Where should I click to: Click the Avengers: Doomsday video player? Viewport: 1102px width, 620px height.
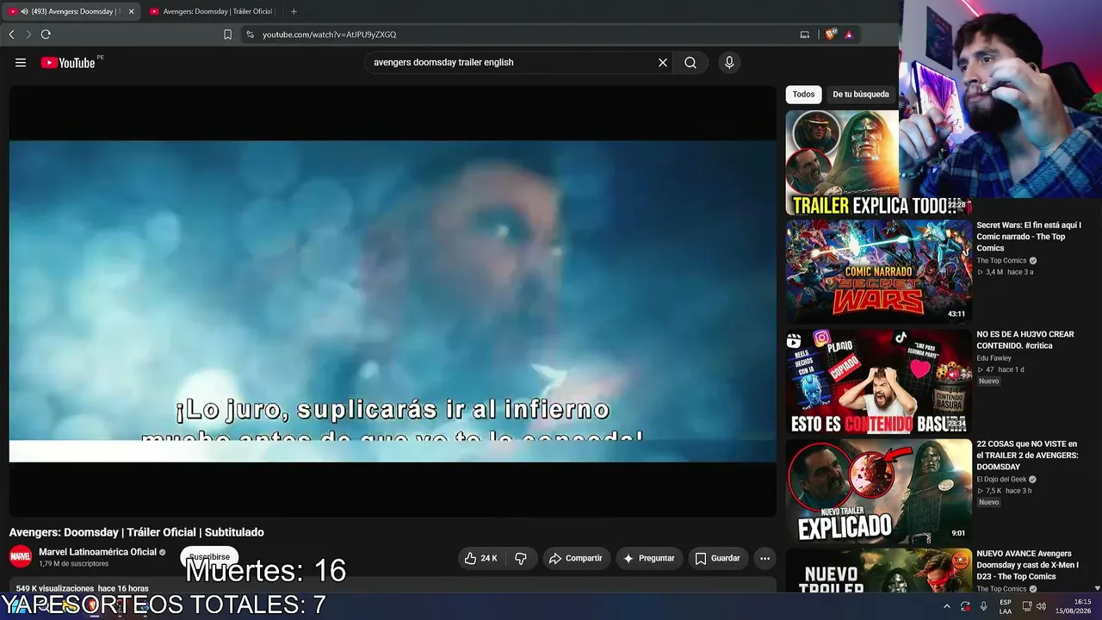pos(393,301)
